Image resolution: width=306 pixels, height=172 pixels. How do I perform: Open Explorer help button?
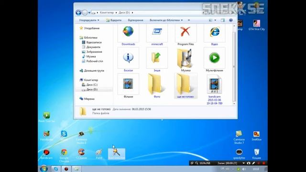(230, 20)
